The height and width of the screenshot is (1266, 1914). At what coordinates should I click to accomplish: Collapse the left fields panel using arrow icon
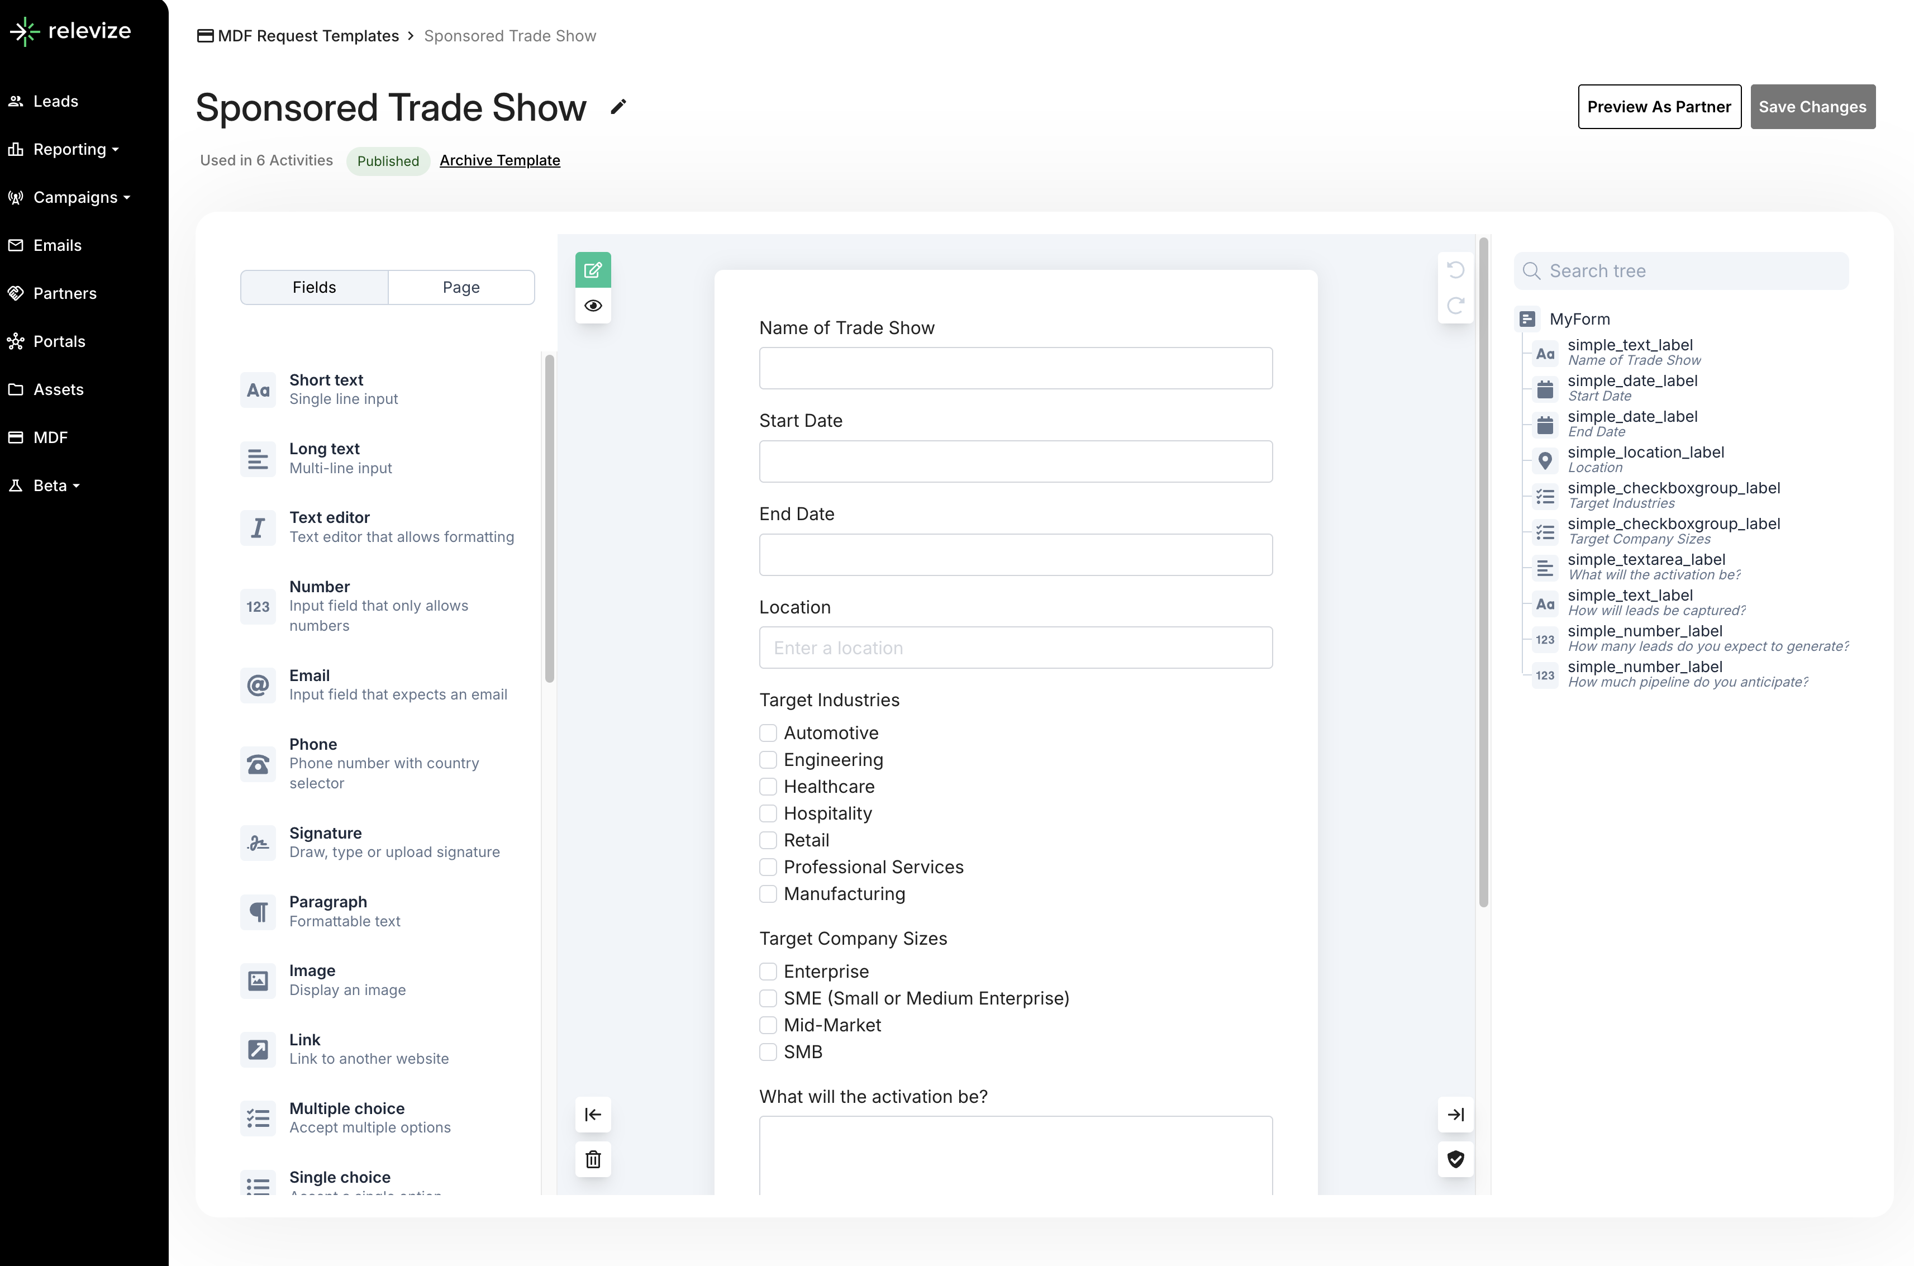click(x=593, y=1115)
